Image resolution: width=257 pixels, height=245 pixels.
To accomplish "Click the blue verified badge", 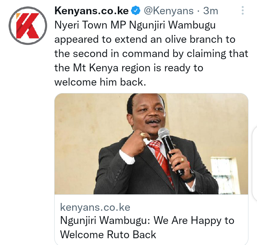I will click(136, 11).
